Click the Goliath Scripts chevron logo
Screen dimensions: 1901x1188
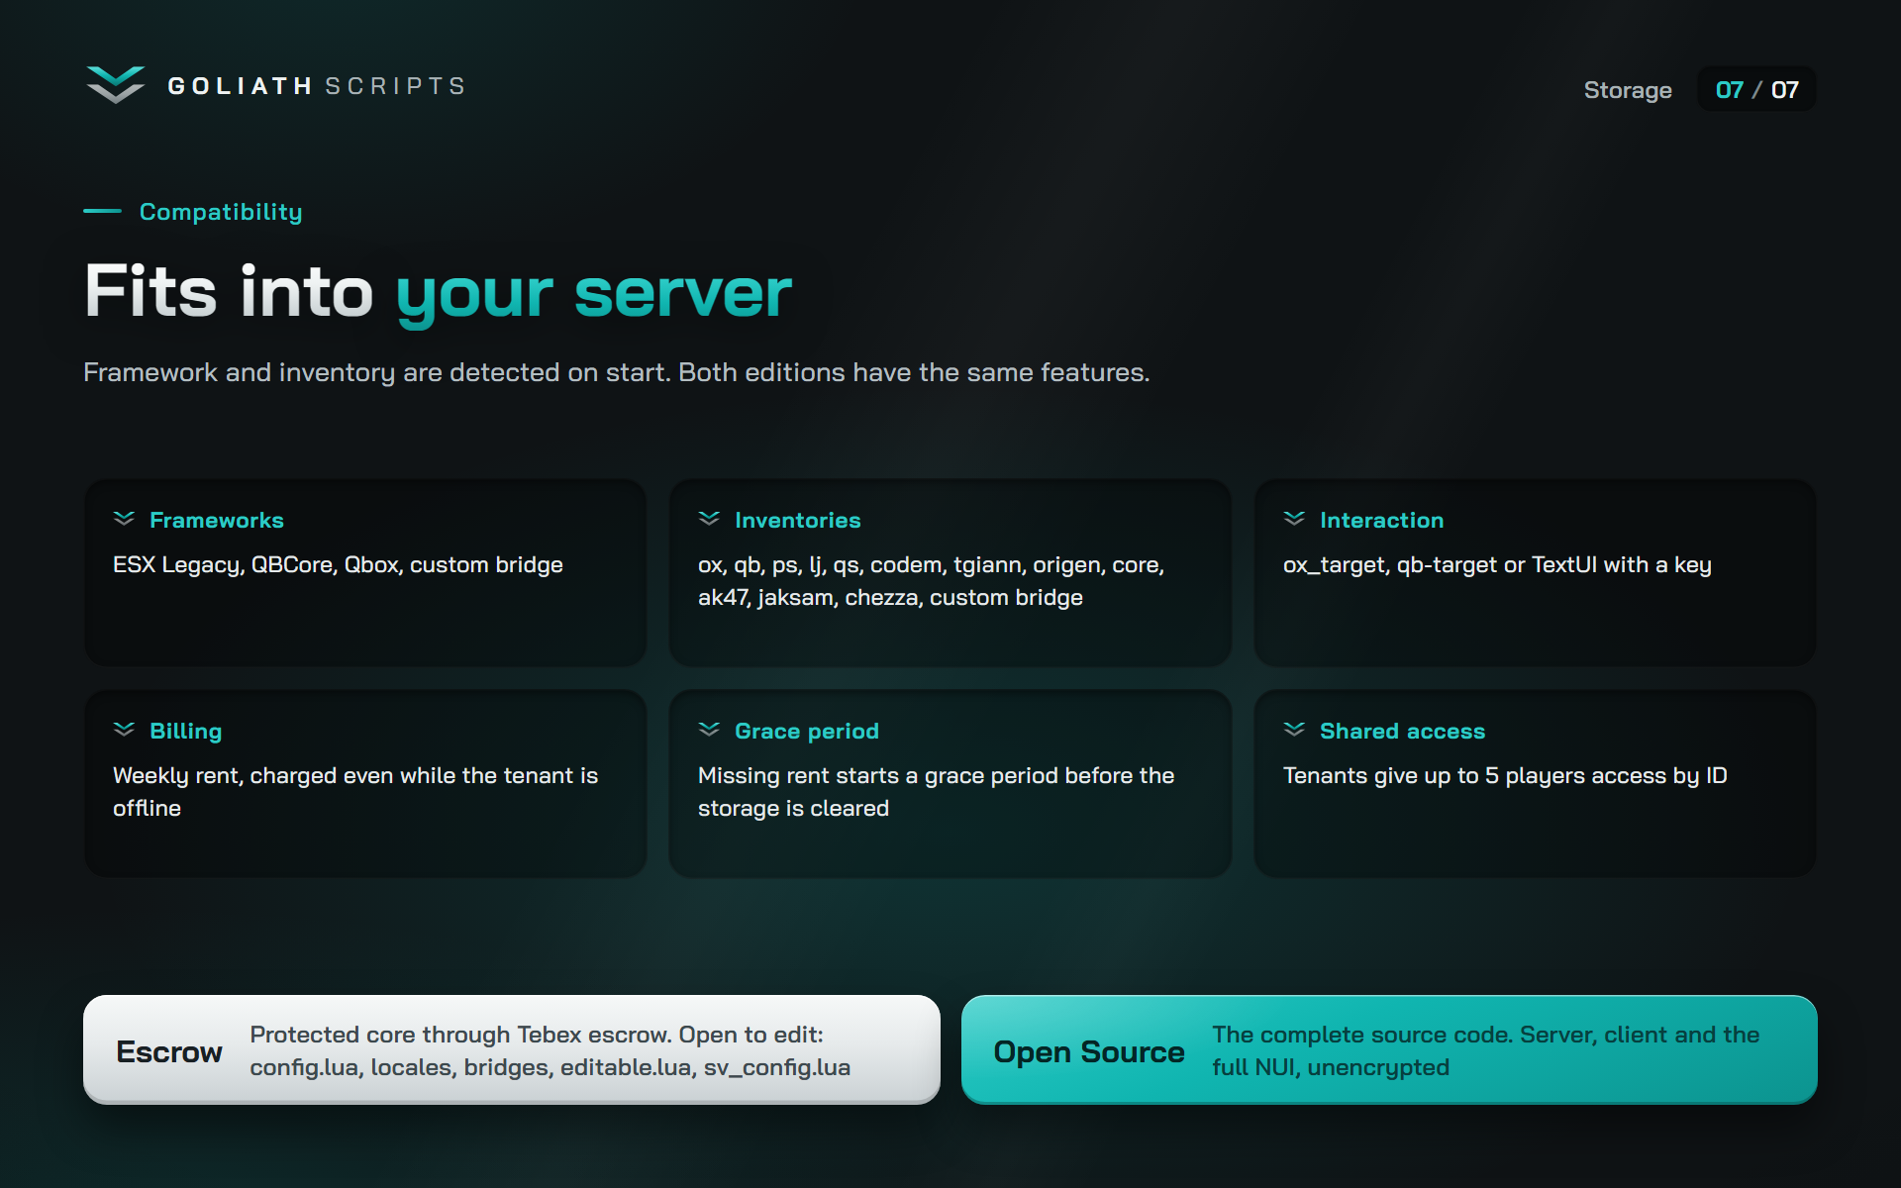(x=116, y=85)
